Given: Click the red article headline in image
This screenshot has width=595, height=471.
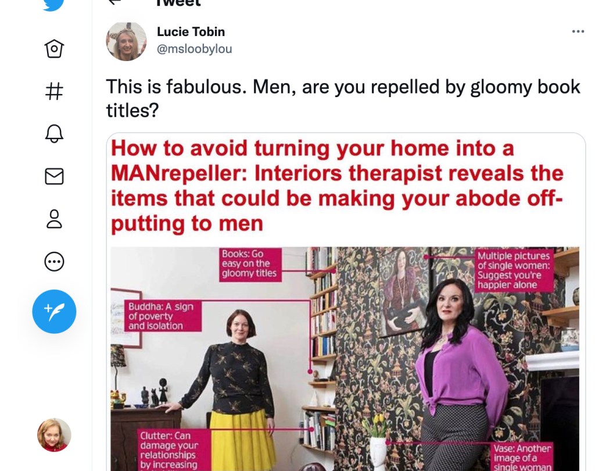Looking at the screenshot, I should (337, 186).
